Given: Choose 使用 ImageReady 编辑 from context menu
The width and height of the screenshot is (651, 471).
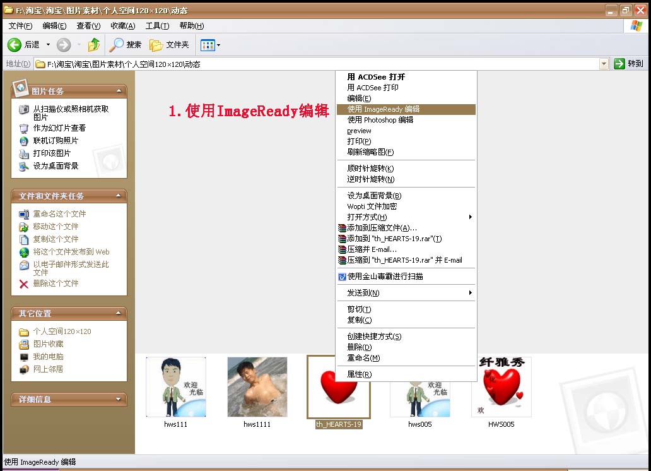Looking at the screenshot, I should point(406,109).
